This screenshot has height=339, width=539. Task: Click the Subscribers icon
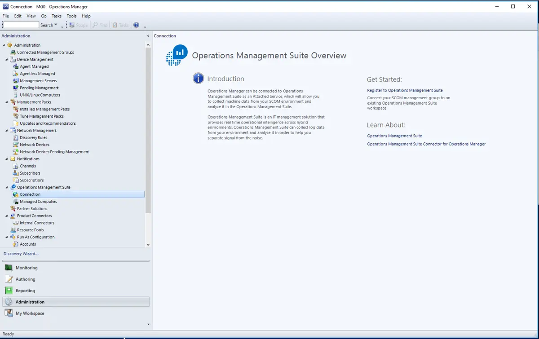pyautogui.click(x=16, y=173)
